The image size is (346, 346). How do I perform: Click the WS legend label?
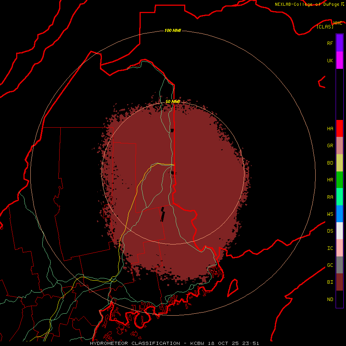(x=330, y=214)
